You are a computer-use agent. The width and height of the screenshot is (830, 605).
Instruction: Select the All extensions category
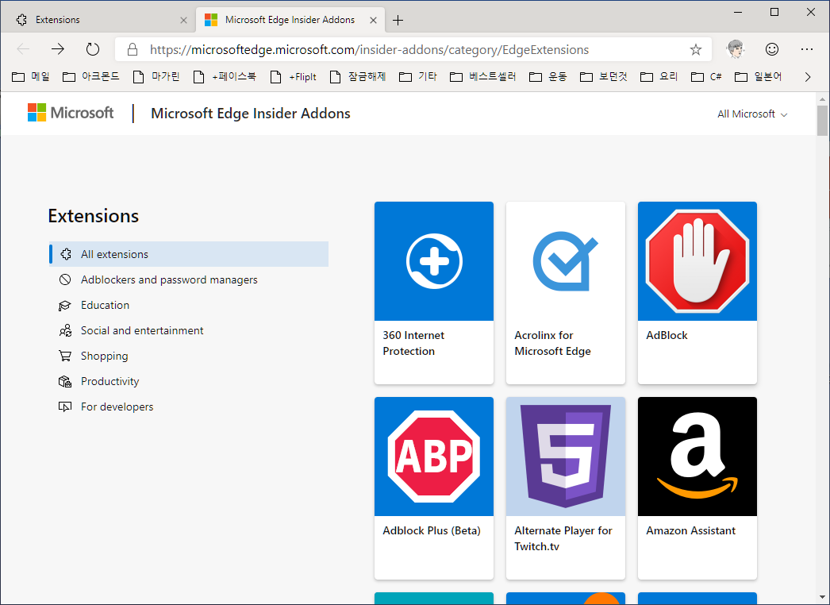pyautogui.click(x=189, y=254)
